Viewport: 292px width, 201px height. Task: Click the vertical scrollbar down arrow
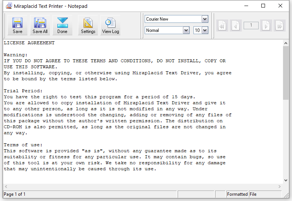[x=286, y=180]
